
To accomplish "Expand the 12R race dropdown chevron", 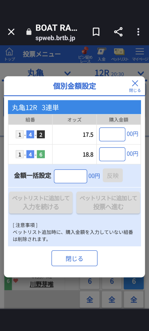I will 140,73.
